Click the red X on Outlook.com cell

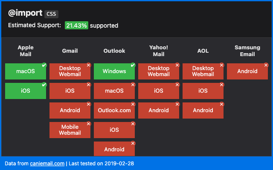coord(133,104)
